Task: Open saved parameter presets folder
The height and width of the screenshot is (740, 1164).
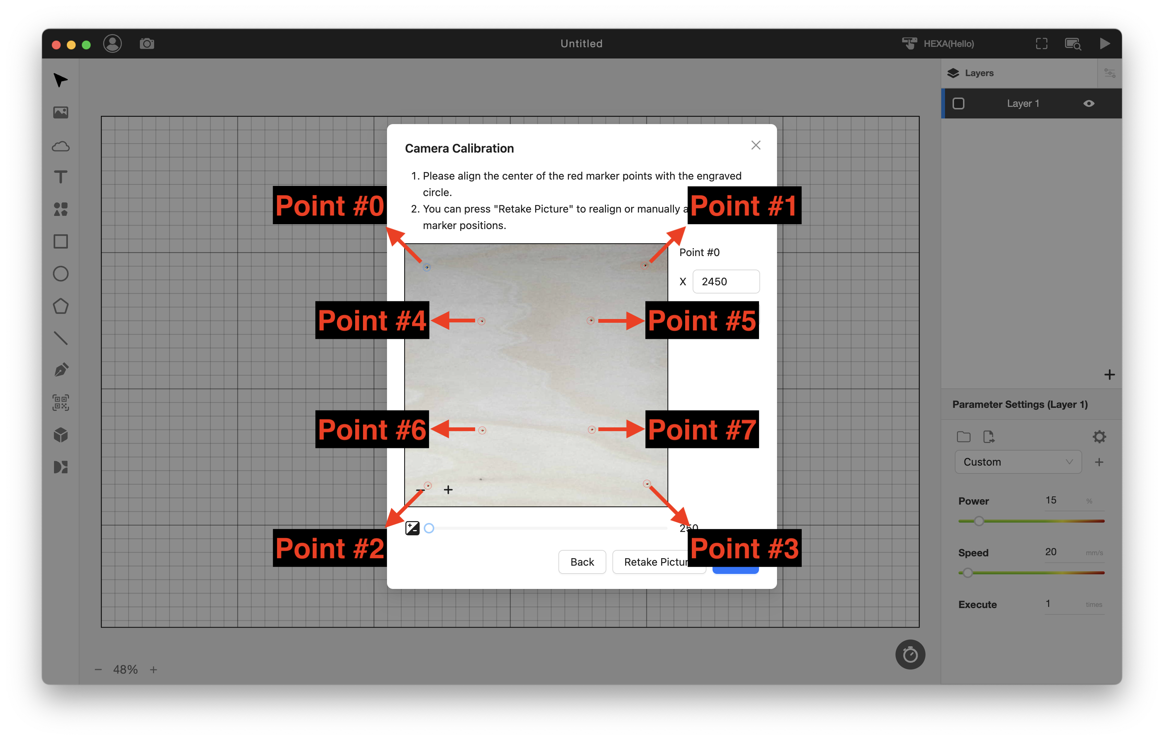Action: 963,436
